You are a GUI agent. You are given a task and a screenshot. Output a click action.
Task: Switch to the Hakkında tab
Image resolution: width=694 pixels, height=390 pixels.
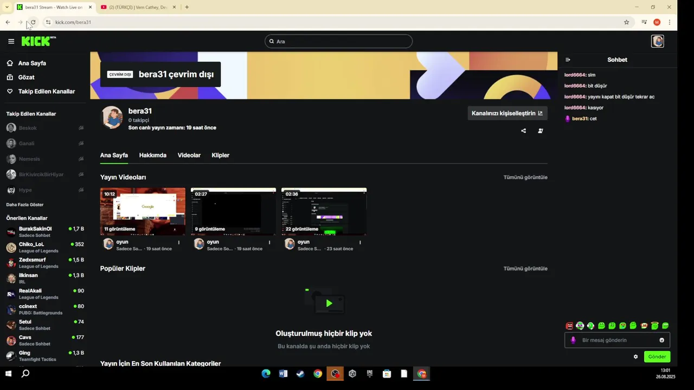pyautogui.click(x=152, y=155)
